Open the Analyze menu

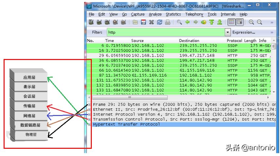(155, 14)
